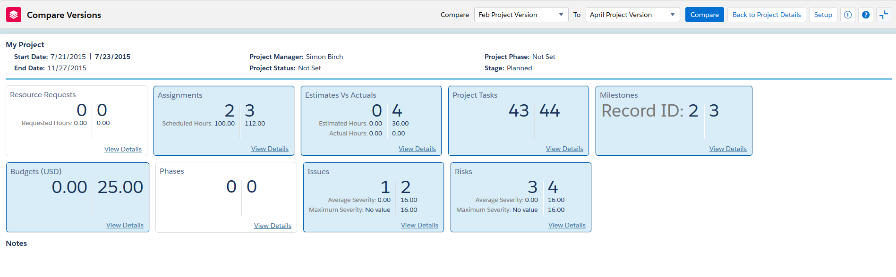Open the Setup button
Viewport: 896px width, 277px height.
pyautogui.click(x=823, y=15)
